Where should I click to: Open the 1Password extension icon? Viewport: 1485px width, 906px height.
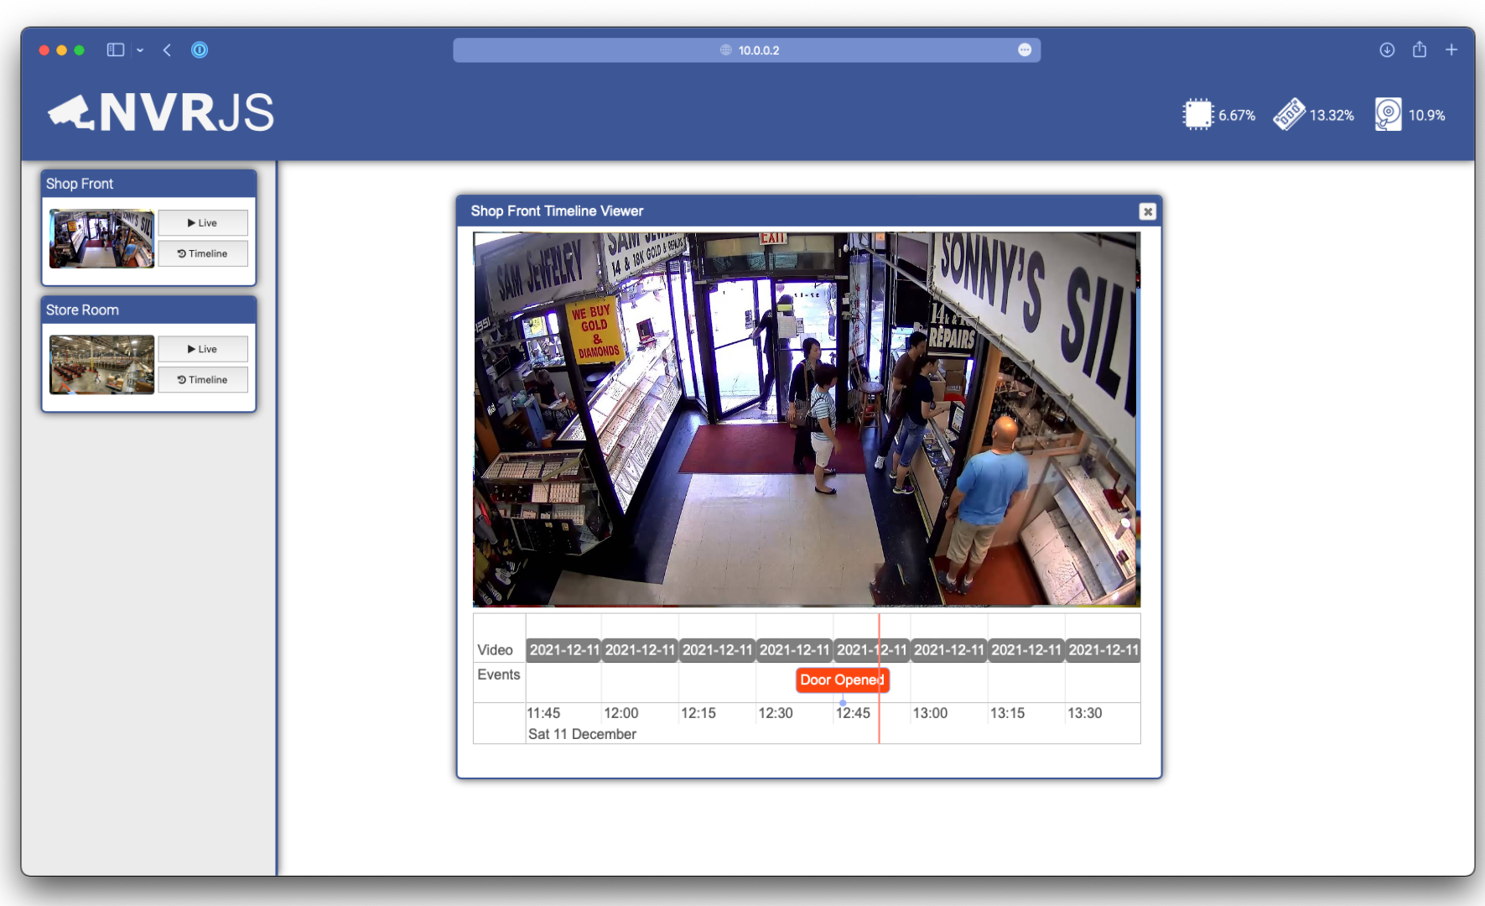200,50
